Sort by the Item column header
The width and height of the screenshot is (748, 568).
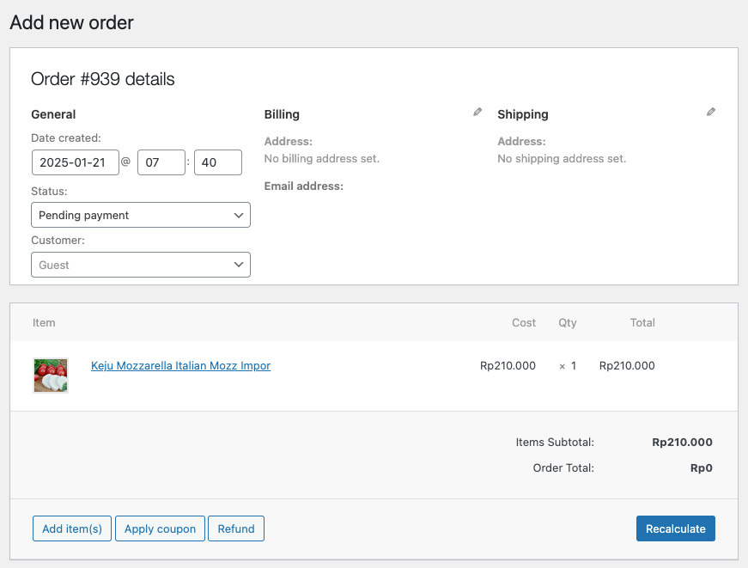(x=44, y=323)
